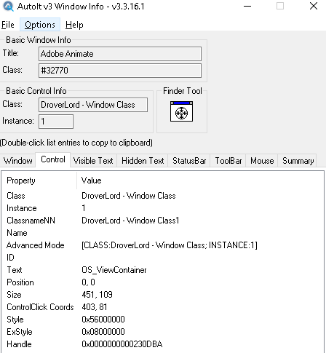Select the Handle row in the list
Screen dimensions: 326x353
click(162, 344)
